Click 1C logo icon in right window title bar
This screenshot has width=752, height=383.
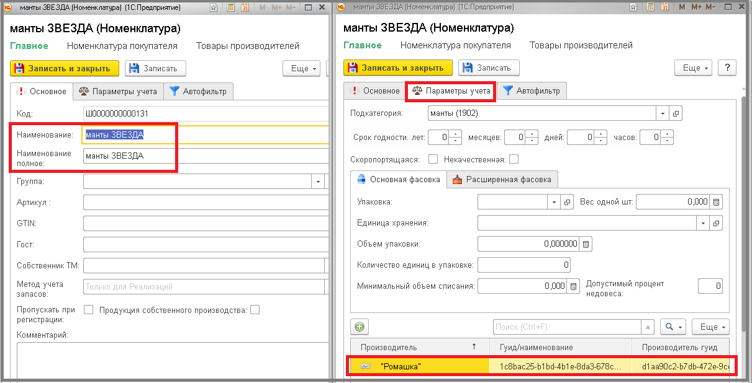[x=342, y=7]
